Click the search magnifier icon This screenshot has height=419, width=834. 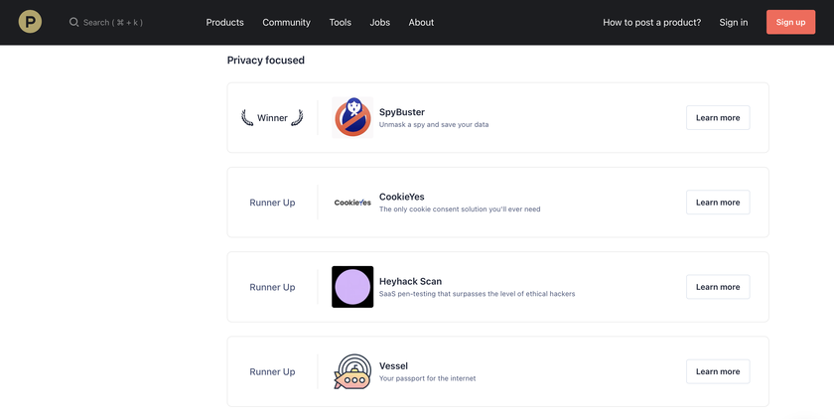coord(73,22)
